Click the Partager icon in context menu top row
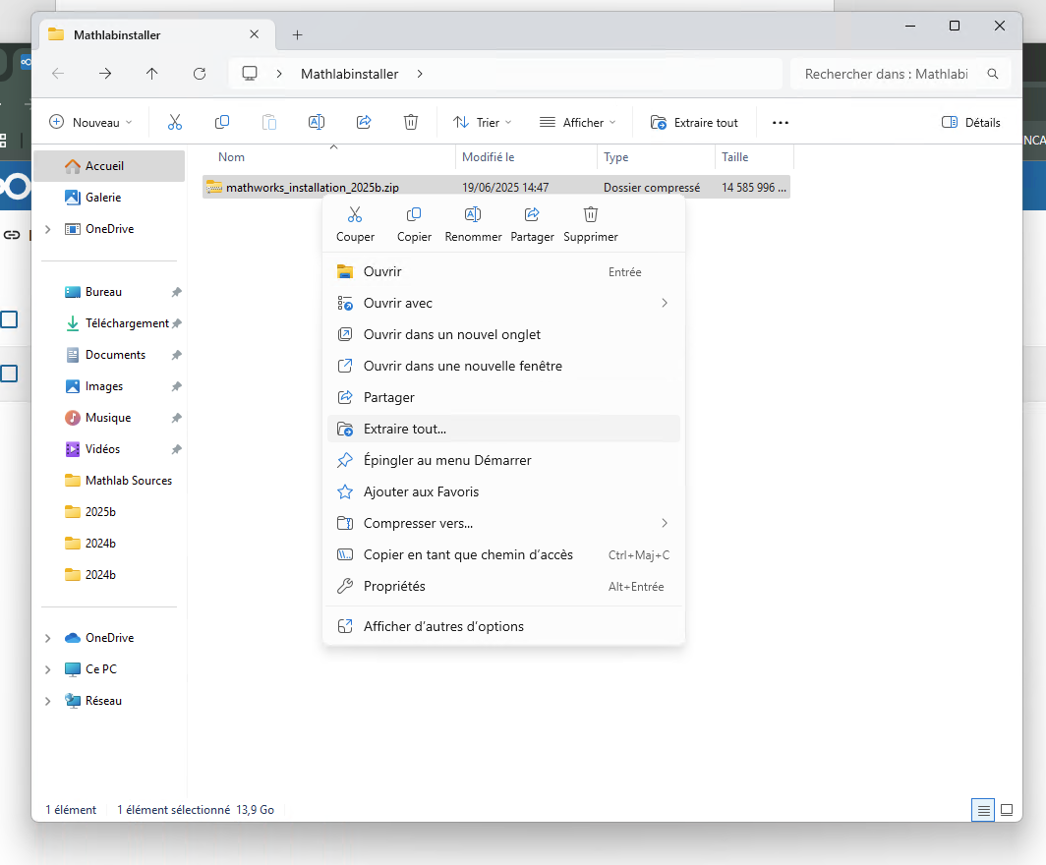Viewport: 1046px width, 865px height. point(532,214)
